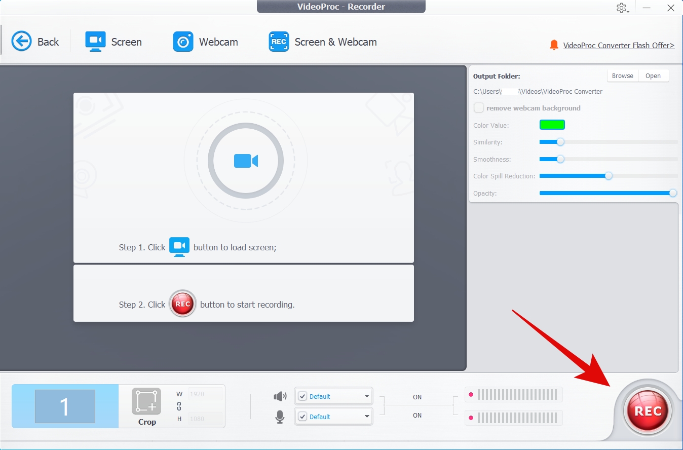The image size is (683, 450).
Task: Close the VideoProc Recorder window
Action: tap(670, 8)
